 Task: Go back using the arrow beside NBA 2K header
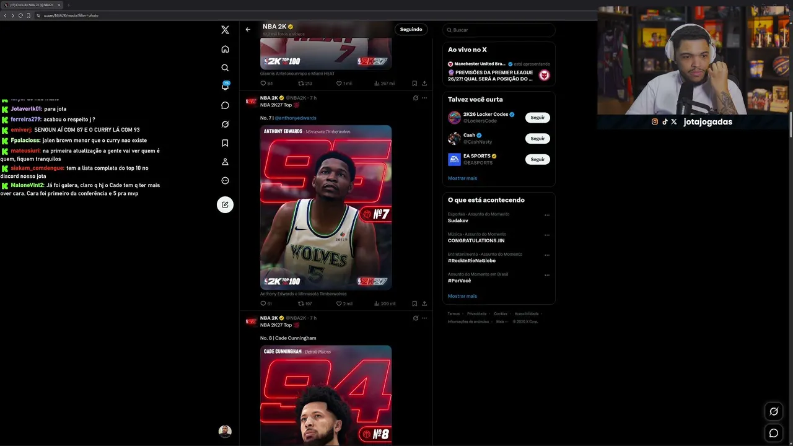pyautogui.click(x=248, y=29)
